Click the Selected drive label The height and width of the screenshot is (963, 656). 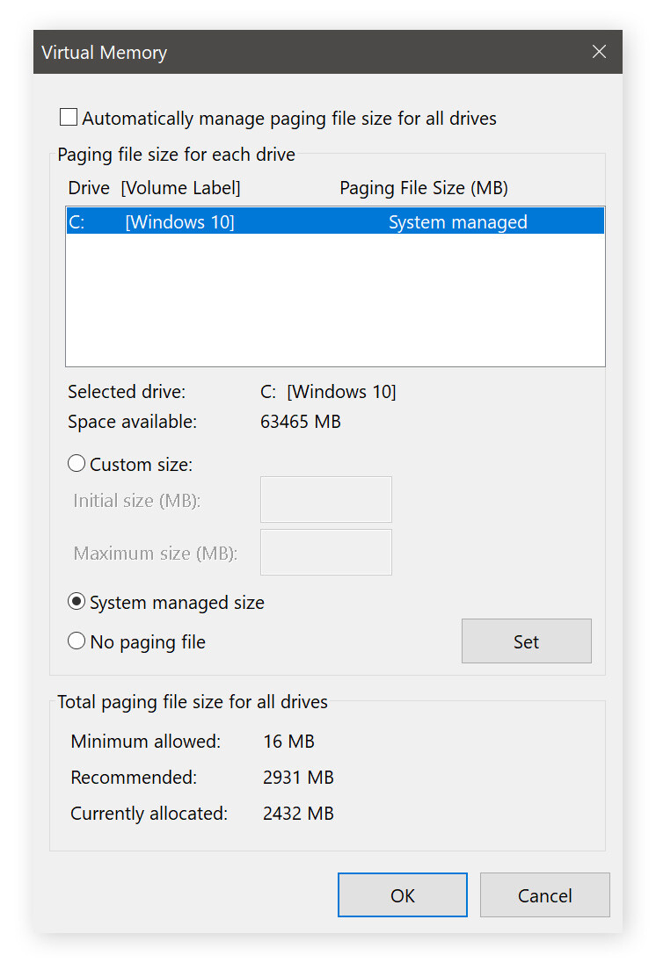point(128,391)
